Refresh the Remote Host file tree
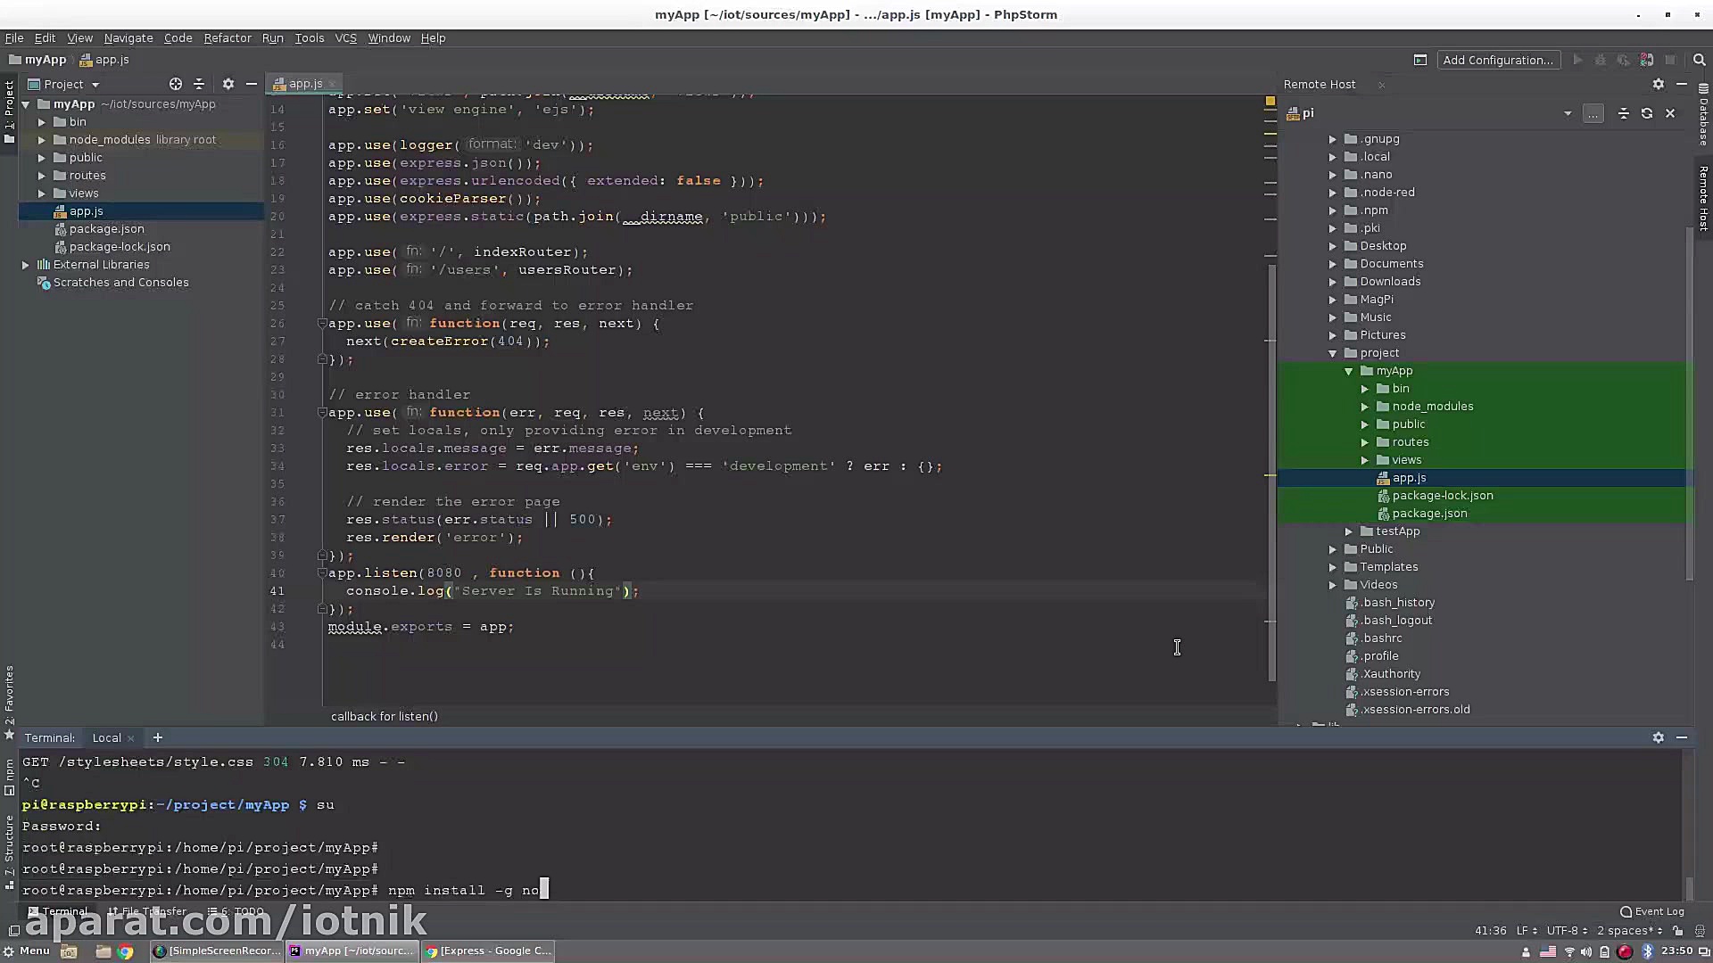1713x963 pixels. coord(1647,113)
